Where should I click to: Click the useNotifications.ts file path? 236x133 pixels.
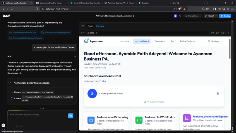tap(38, 92)
